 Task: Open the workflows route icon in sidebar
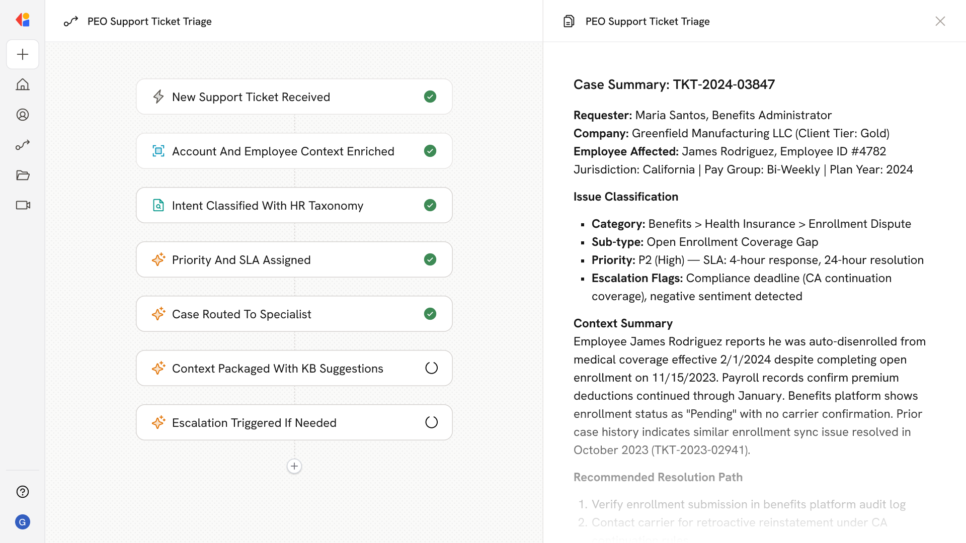[x=23, y=145]
